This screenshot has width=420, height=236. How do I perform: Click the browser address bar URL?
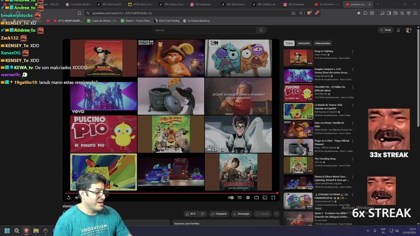coord(122,13)
